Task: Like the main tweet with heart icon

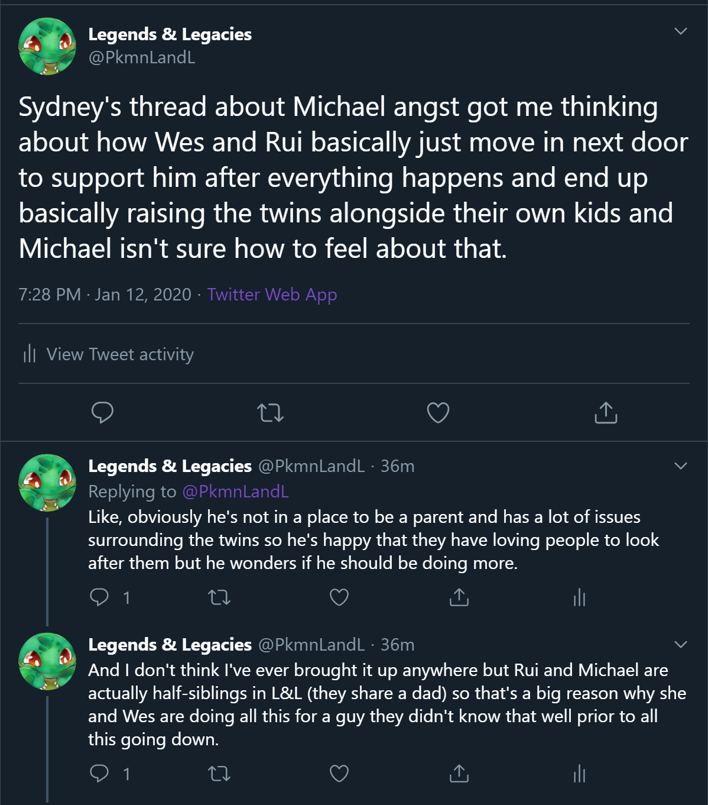Action: click(438, 412)
